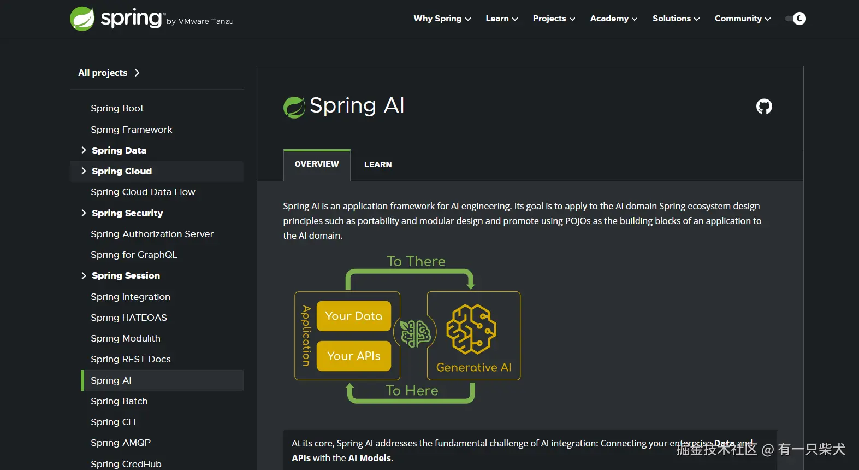Open the Academy dropdown menu

point(613,19)
